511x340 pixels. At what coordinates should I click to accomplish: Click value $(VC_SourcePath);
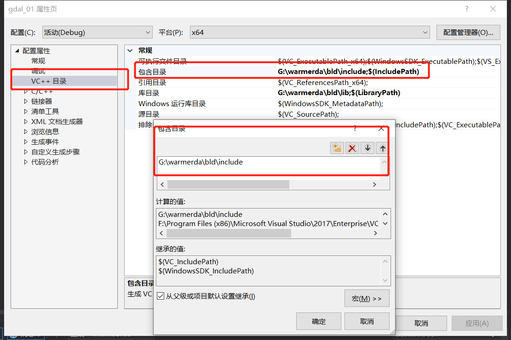(308, 114)
